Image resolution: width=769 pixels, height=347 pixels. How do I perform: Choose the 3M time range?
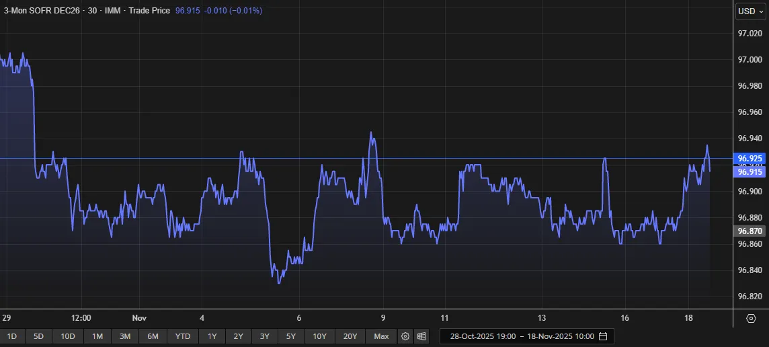[x=125, y=336]
